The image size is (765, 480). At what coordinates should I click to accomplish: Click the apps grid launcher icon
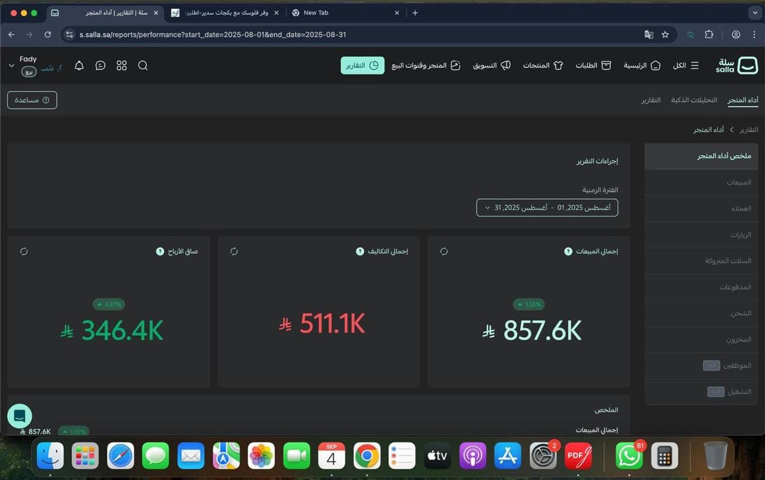121,65
